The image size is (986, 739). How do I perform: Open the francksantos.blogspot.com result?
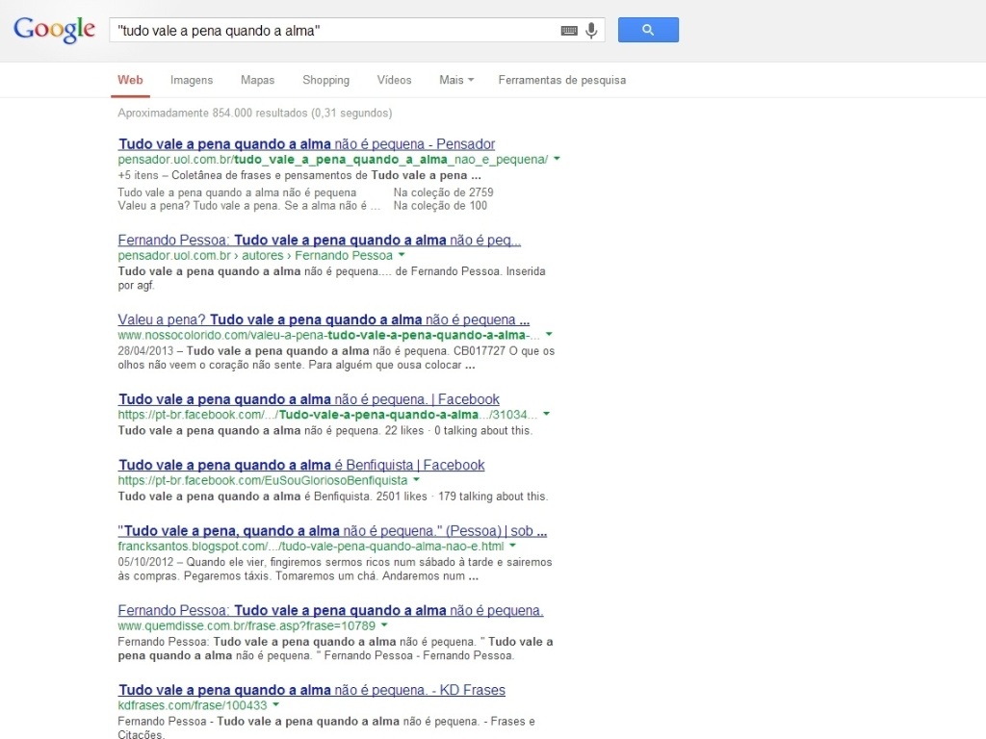[332, 530]
